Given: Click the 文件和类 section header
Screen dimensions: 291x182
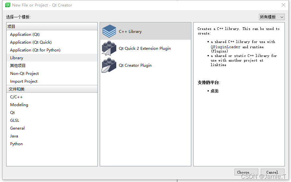Looking at the screenshot, I should click(52, 89).
